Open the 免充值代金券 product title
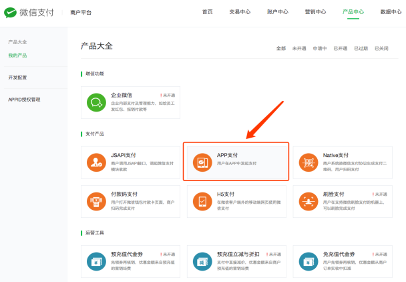This screenshot has height=282, width=406. pyautogui.click(x=339, y=254)
